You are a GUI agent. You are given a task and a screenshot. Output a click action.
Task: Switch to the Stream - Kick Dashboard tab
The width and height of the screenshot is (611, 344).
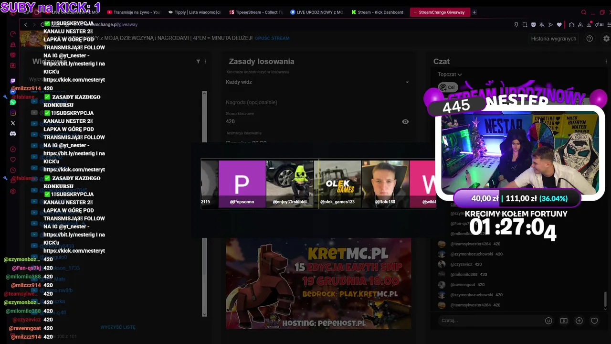point(377,12)
